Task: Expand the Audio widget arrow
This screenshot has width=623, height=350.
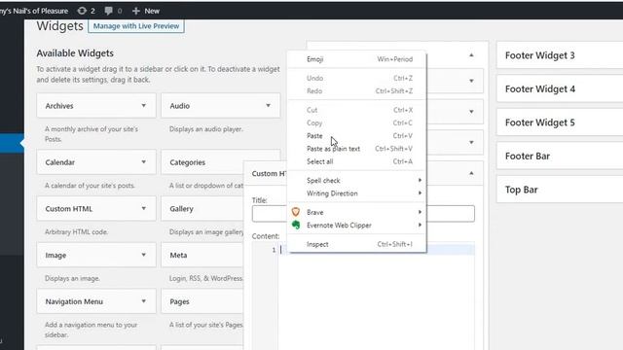Action: pyautogui.click(x=269, y=106)
